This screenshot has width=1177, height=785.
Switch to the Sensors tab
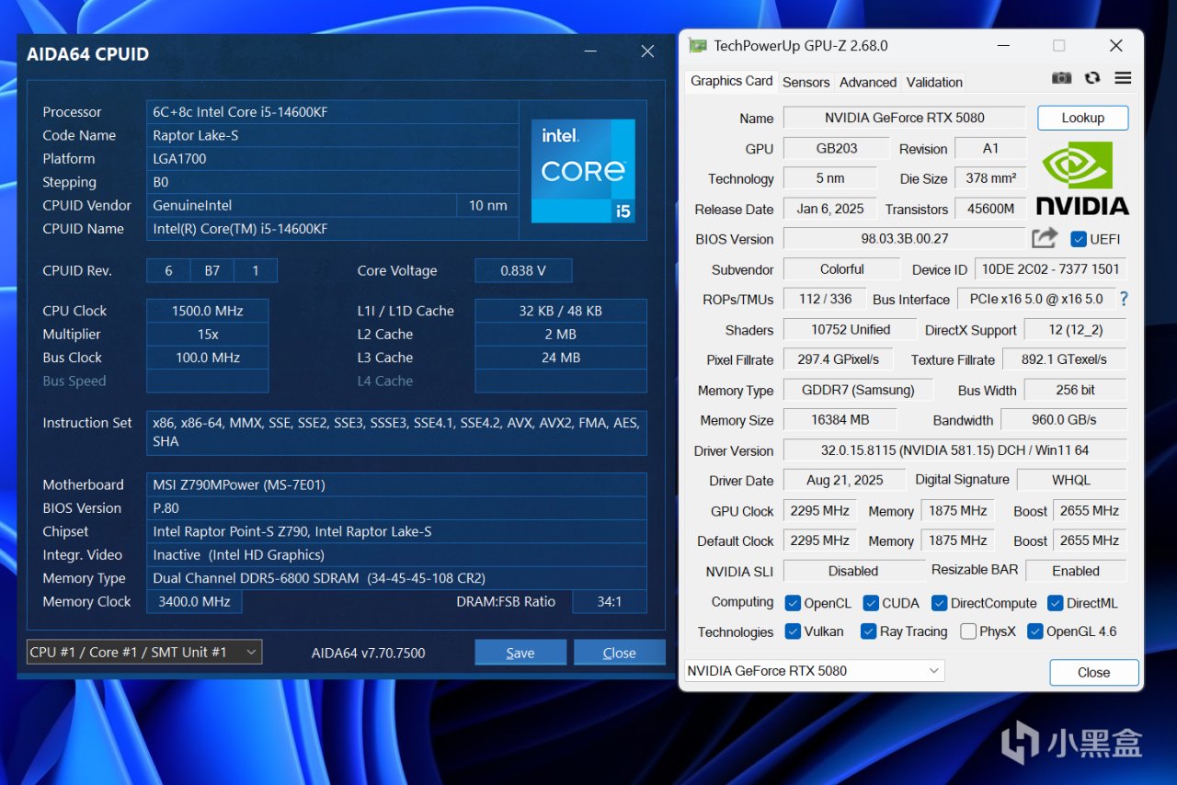pyautogui.click(x=806, y=82)
